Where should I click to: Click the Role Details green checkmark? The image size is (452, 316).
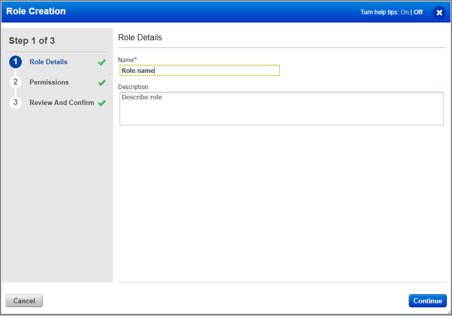point(102,62)
